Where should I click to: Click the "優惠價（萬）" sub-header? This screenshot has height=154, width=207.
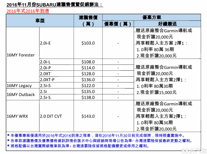coord(118,24)
